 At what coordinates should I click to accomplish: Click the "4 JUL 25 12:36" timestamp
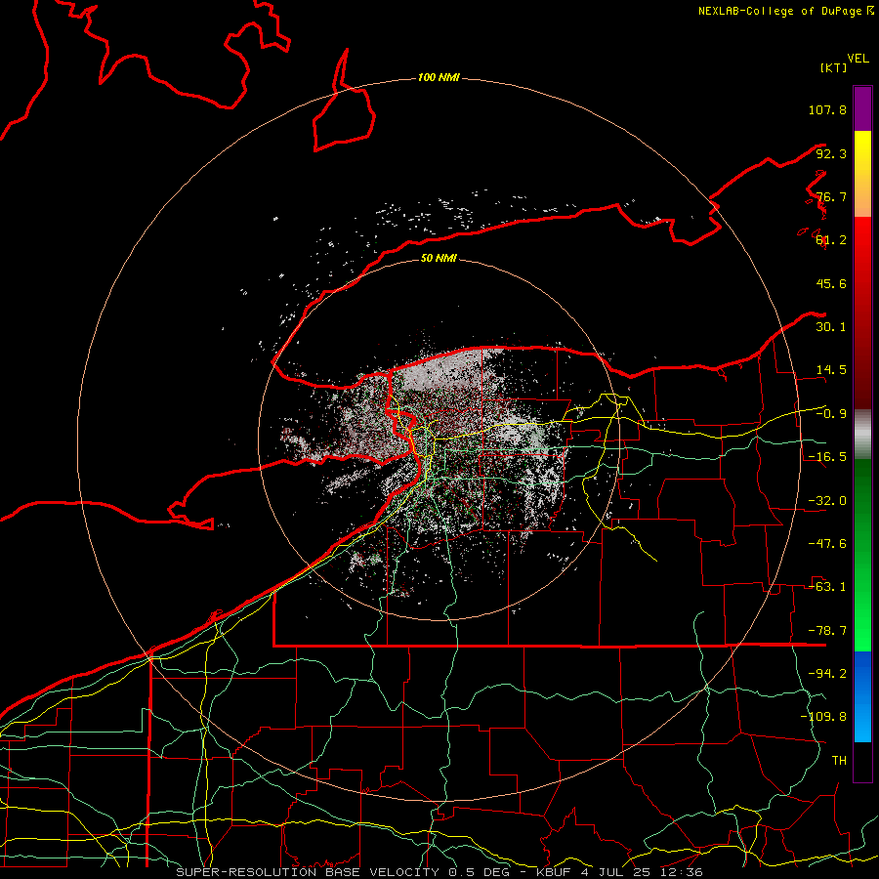click(642, 872)
